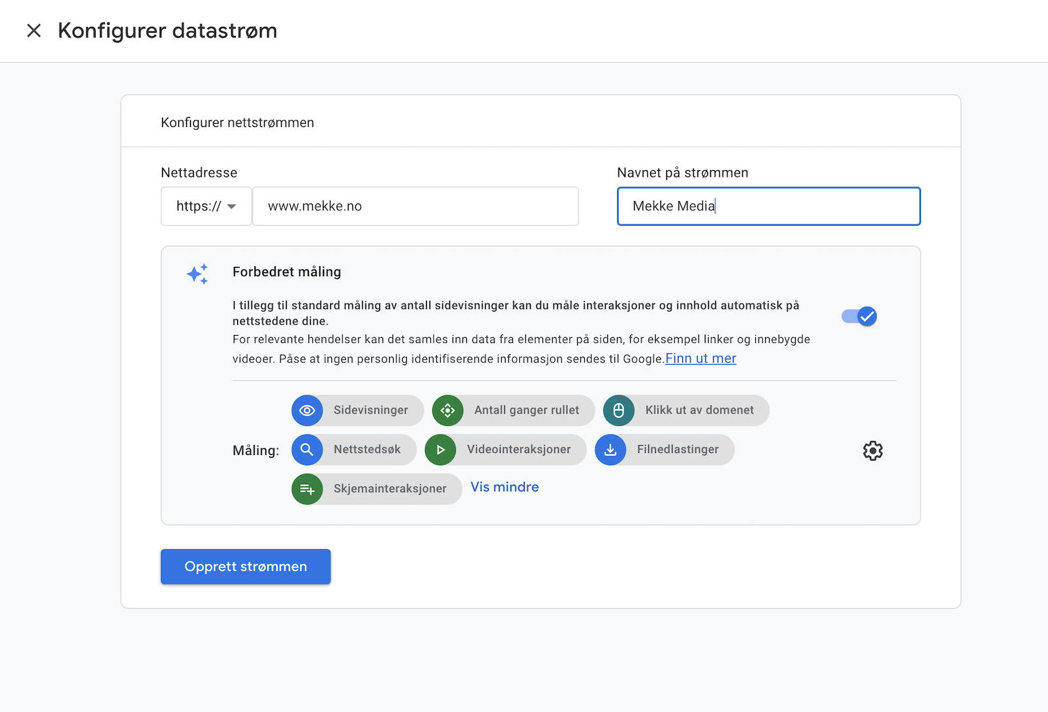Click the Nettstedsøk magnifier icon
The height and width of the screenshot is (712, 1048).
[x=307, y=450]
